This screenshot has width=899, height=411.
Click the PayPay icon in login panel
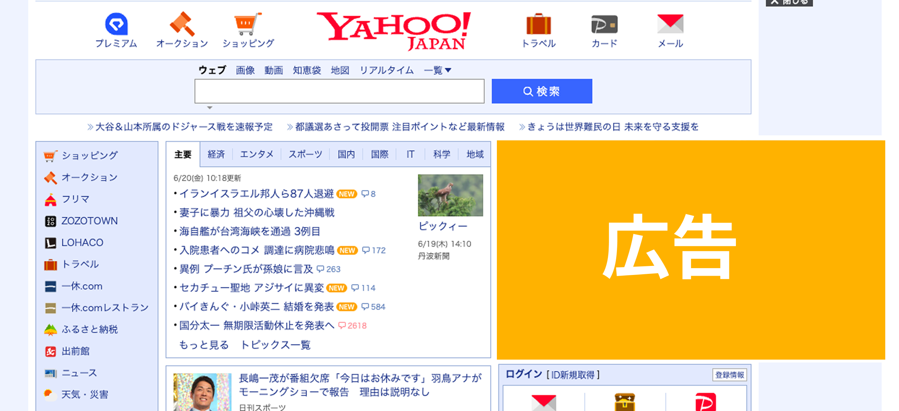click(706, 402)
